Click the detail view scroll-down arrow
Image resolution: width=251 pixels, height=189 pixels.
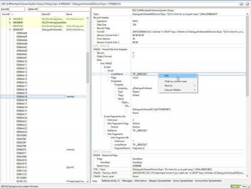(247, 176)
